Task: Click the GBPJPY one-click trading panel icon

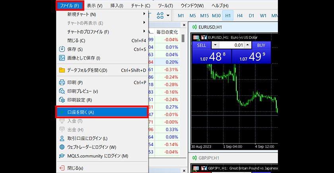Action: pyautogui.click(x=196, y=168)
